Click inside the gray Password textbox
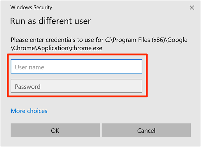This screenshot has height=147, width=201. [76, 86]
